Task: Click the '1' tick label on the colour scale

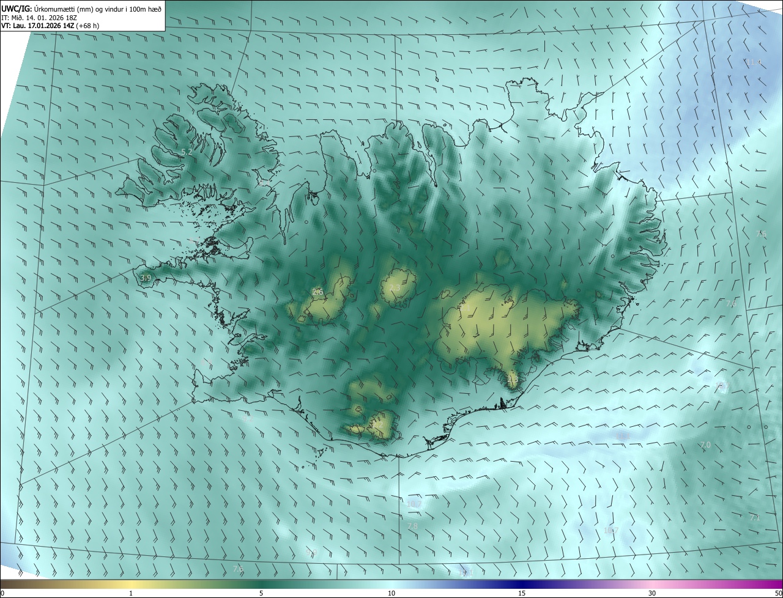Action: click(131, 593)
